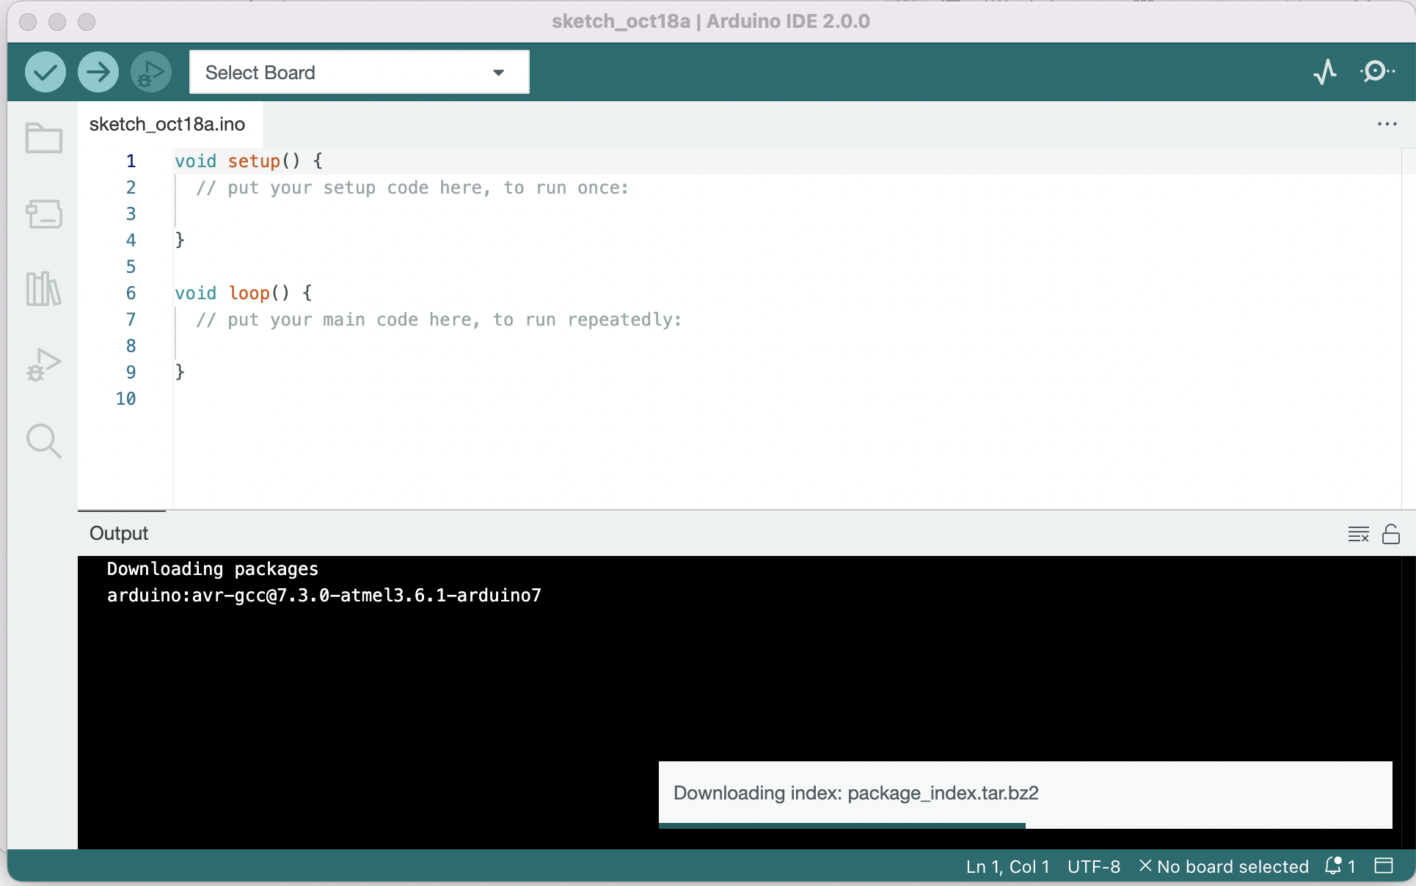Start the Debug button in toolbar
Screen dimensions: 1416x886
tap(151, 72)
